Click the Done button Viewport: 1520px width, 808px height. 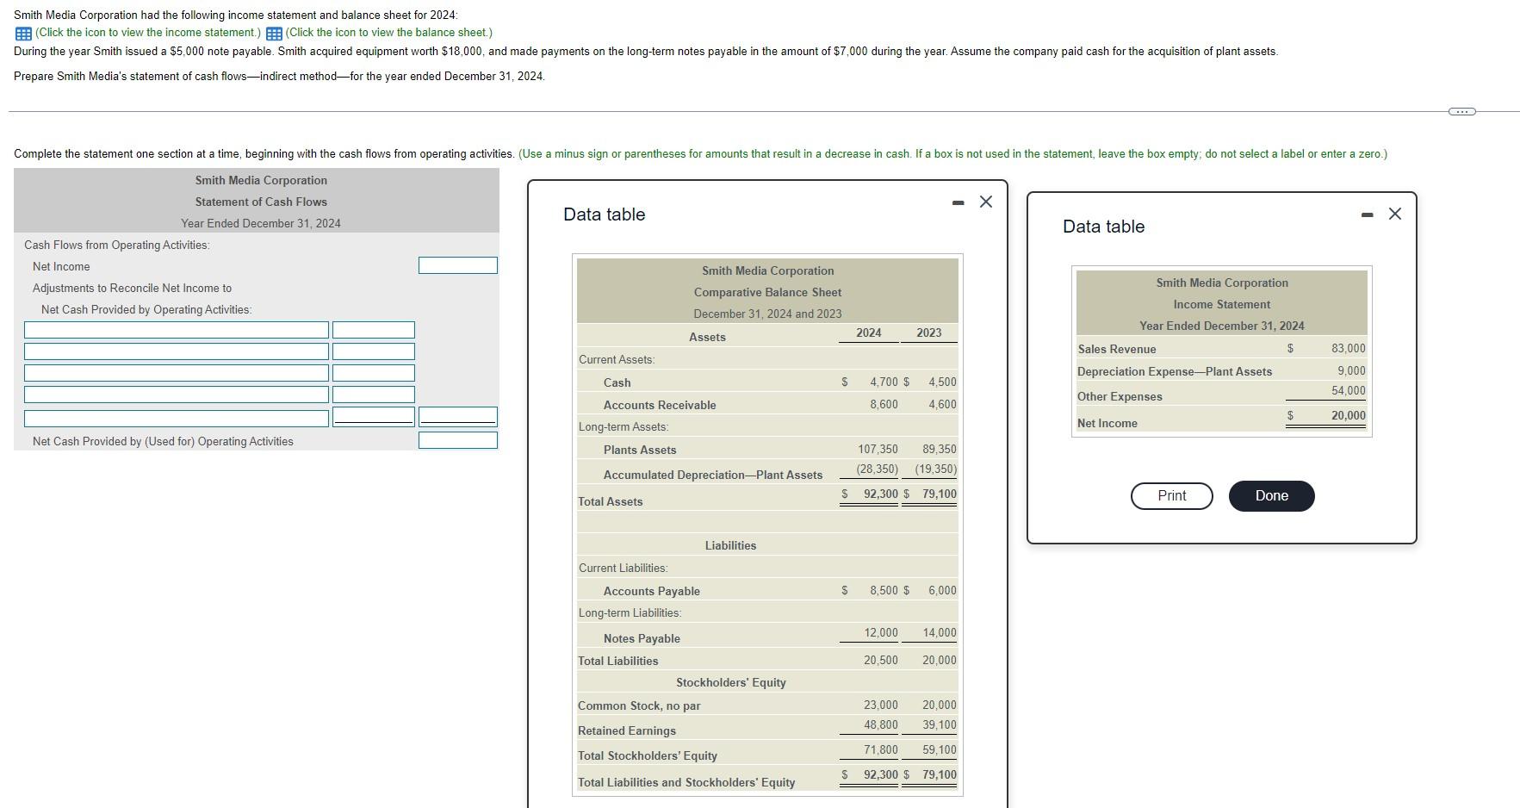[x=1271, y=495]
